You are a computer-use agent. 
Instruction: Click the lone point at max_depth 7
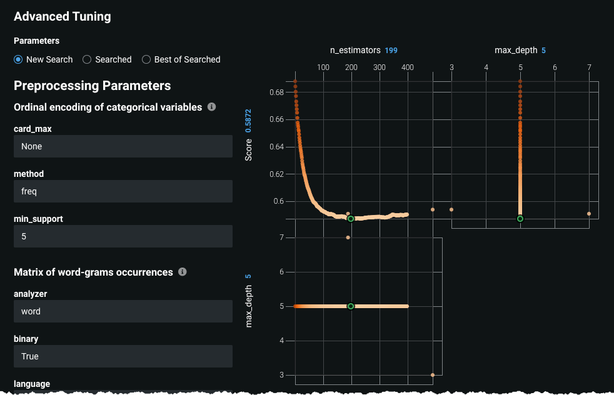click(347, 237)
